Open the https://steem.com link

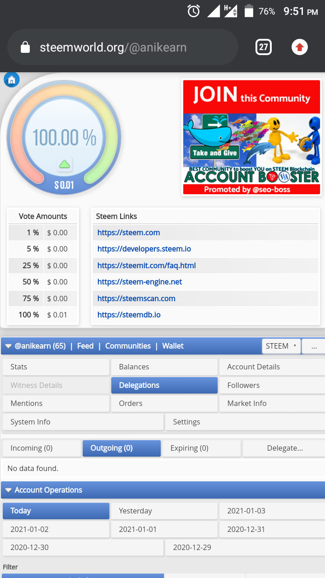[129, 233]
